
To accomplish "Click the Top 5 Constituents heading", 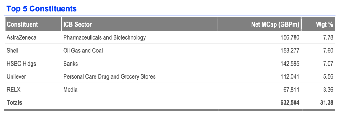I will tap(42, 9).
